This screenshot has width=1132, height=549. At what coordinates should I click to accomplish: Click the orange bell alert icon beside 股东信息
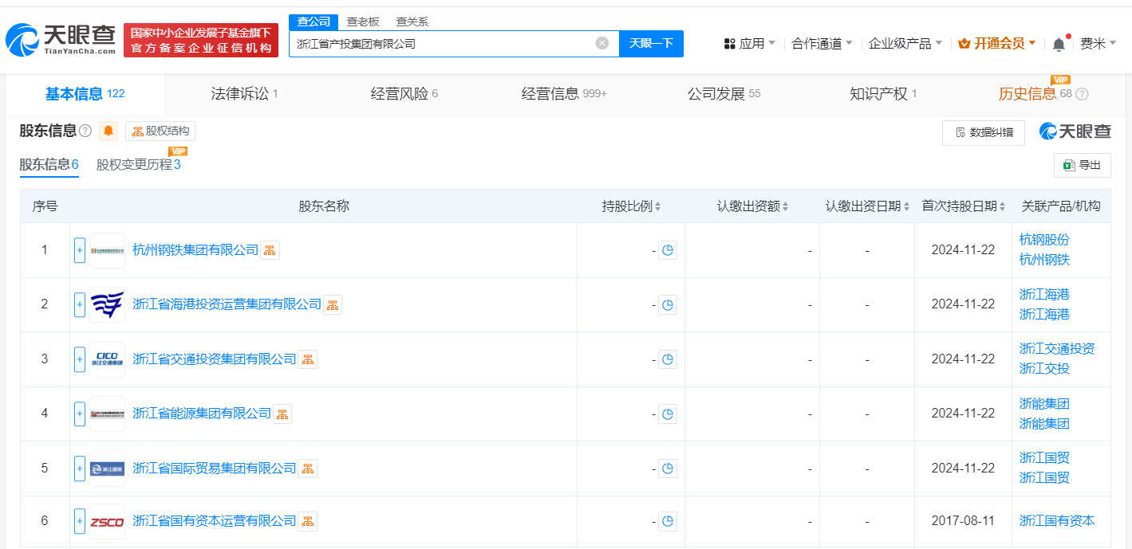[108, 131]
